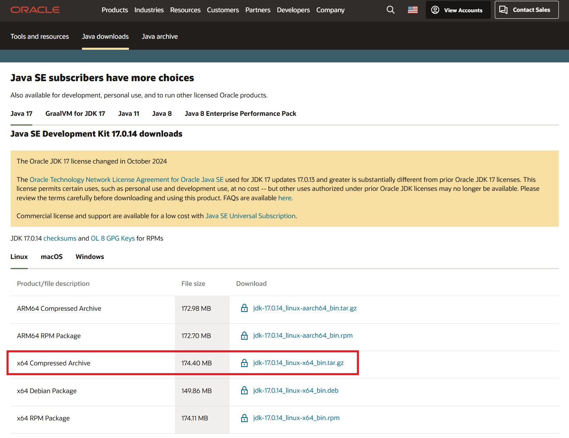Click the 'x64 Debian Package' description
Viewport: 569px width, 438px height.
click(x=47, y=391)
